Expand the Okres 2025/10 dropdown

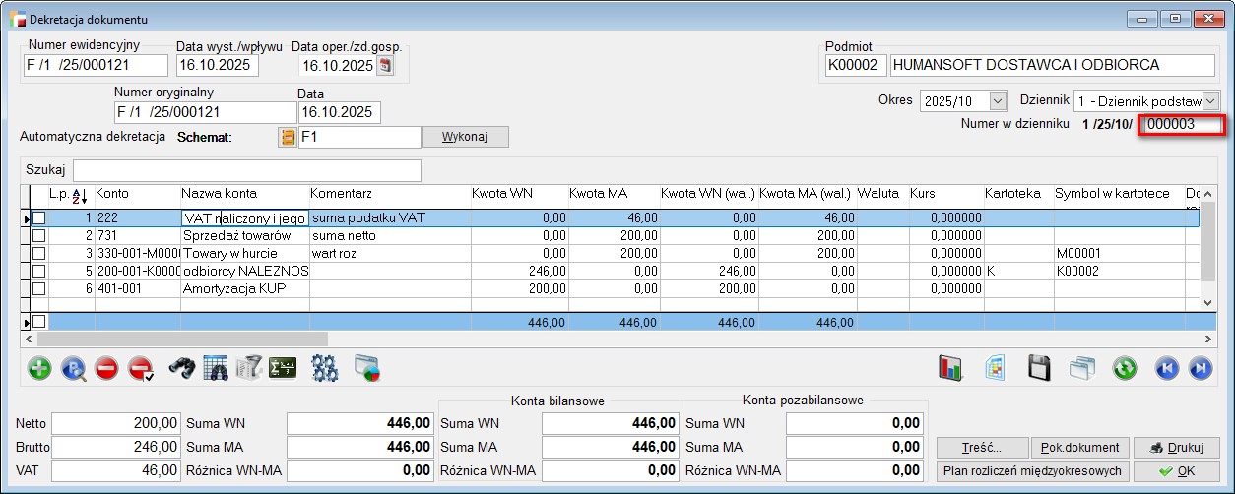pyautogui.click(x=999, y=101)
